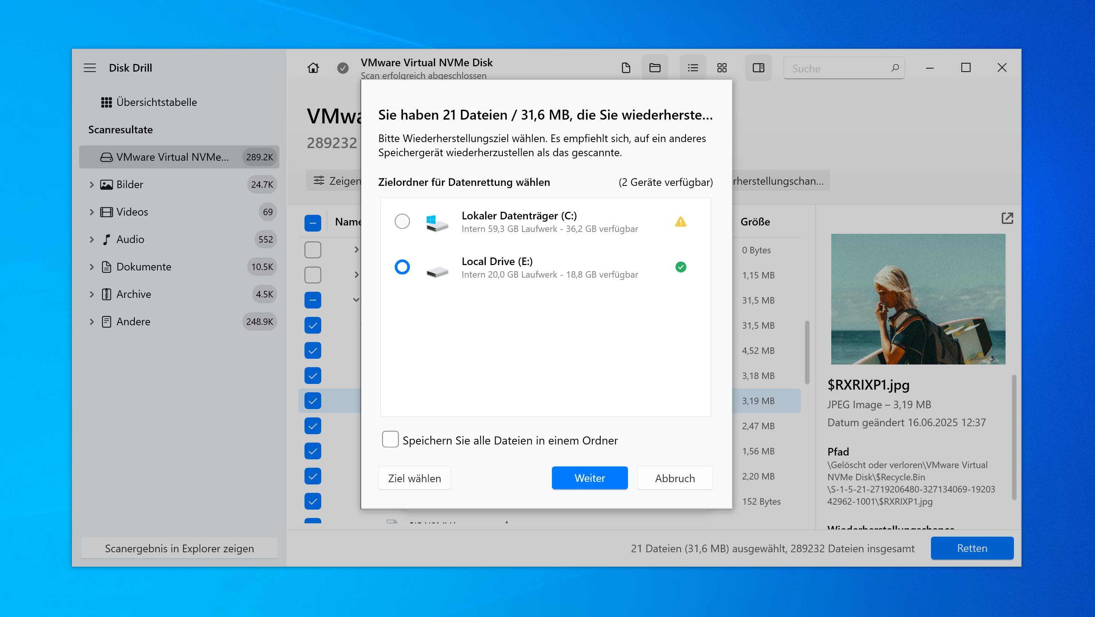Expand the folder in the 1,15 MB row
This screenshot has width=1095, height=617.
[357, 275]
